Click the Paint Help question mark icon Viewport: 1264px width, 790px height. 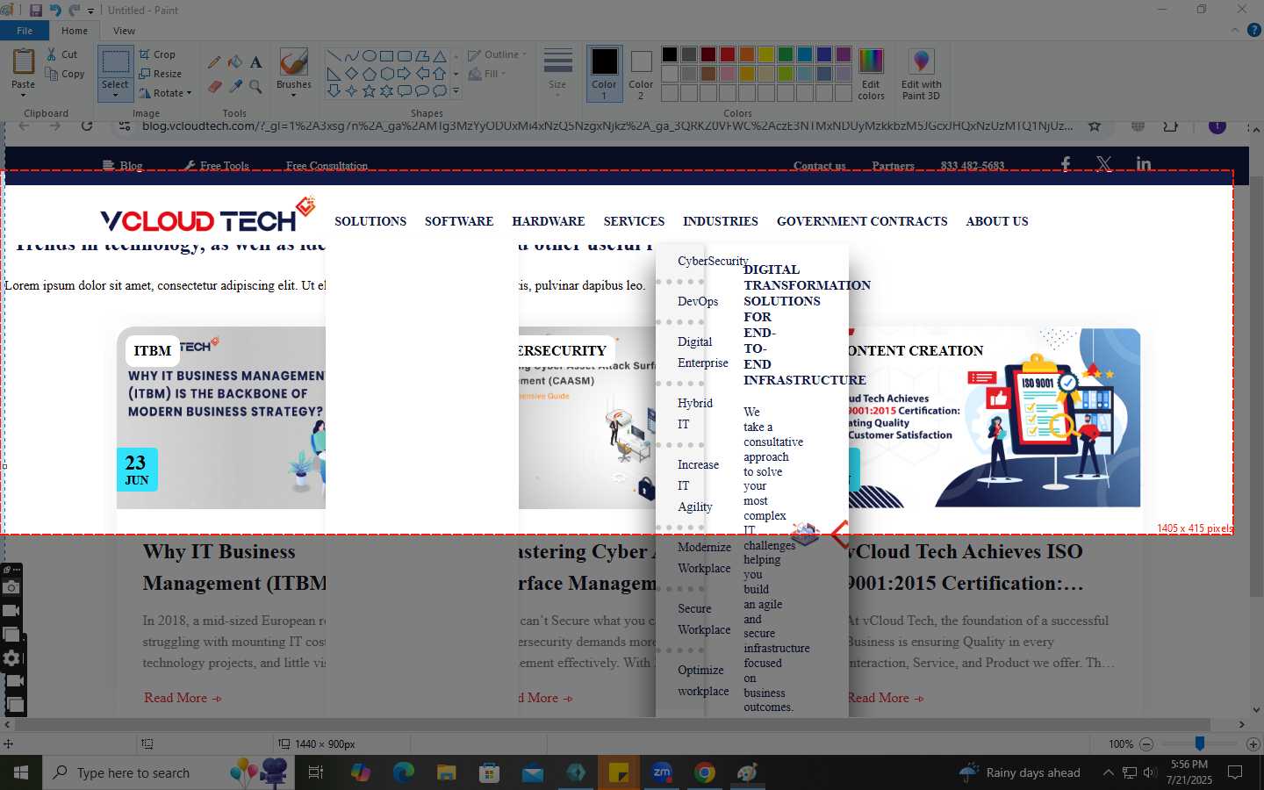point(1253,30)
